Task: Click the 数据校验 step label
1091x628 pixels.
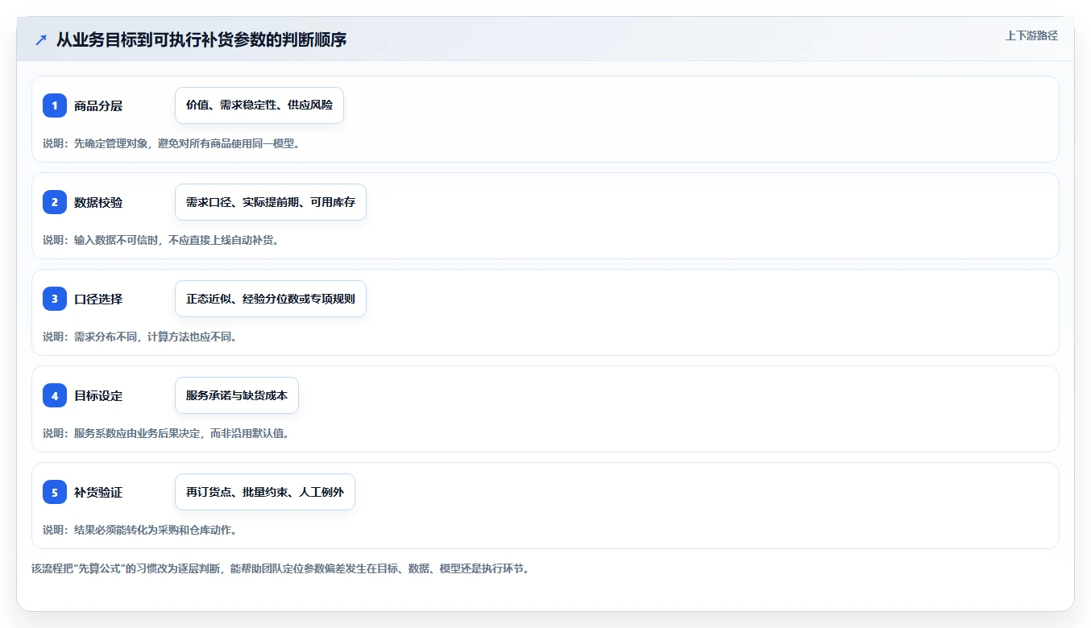Action: (98, 202)
